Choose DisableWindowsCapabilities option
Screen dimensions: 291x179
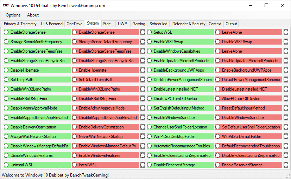coord(181,51)
